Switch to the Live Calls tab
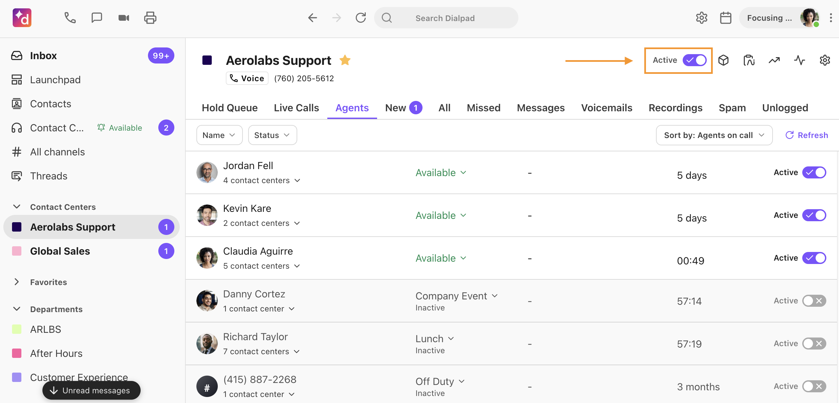 coord(297,108)
